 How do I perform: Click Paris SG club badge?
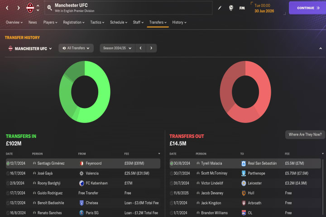click(x=81, y=213)
